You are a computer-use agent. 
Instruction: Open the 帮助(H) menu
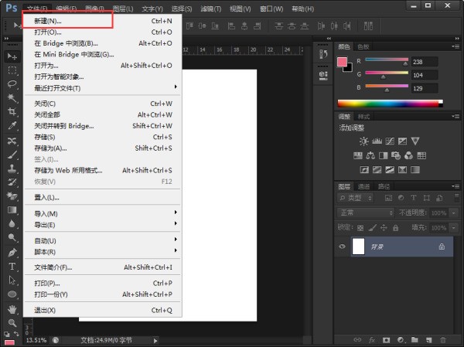point(302,9)
